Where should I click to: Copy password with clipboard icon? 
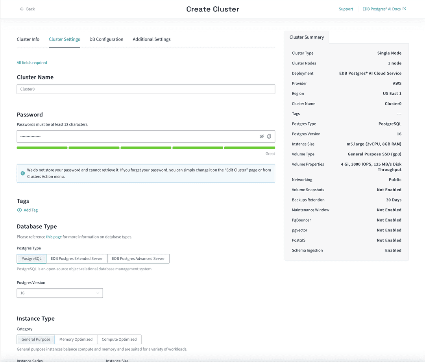click(x=269, y=137)
